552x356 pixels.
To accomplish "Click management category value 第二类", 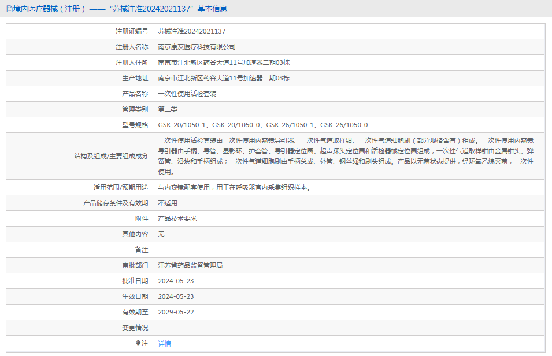I will pyautogui.click(x=168, y=109).
